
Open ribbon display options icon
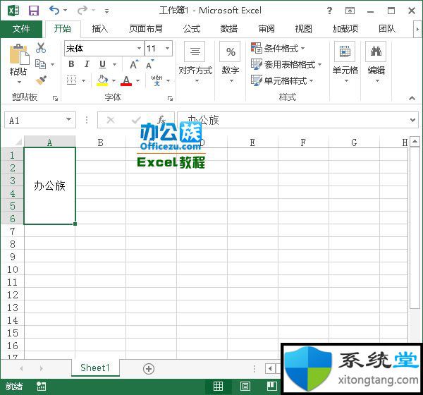click(x=350, y=11)
